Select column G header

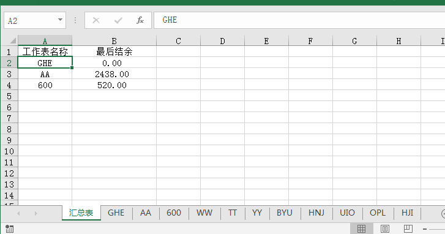pyautogui.click(x=354, y=40)
